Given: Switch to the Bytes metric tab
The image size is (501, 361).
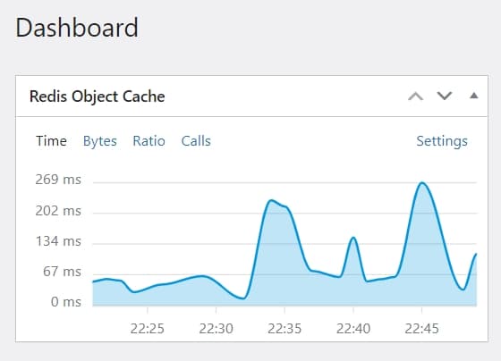Looking at the screenshot, I should (x=99, y=141).
